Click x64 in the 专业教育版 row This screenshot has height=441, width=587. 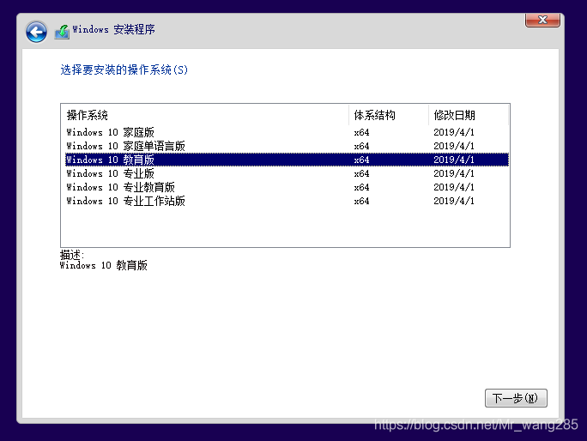(361, 187)
